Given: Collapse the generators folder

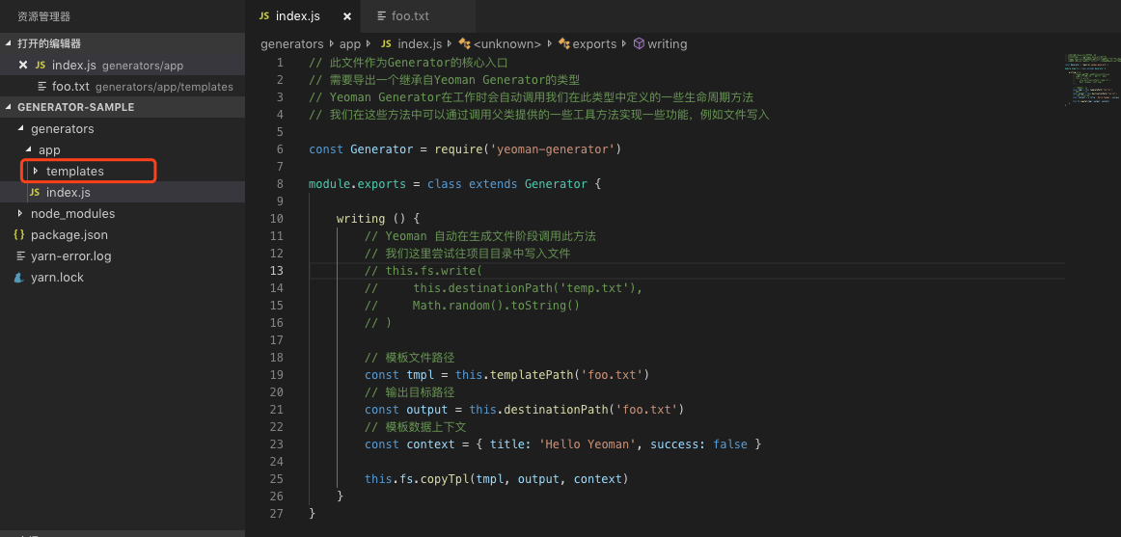Looking at the screenshot, I should [20, 129].
